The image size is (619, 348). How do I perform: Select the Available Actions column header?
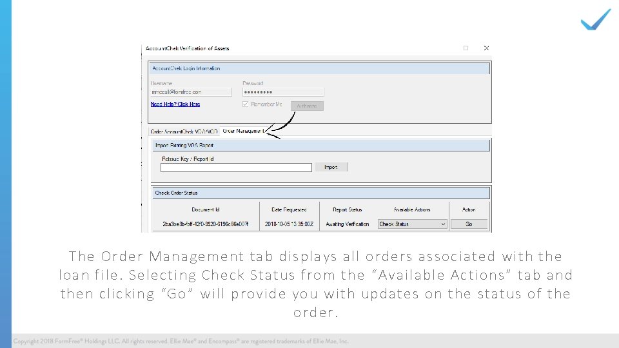412,209
